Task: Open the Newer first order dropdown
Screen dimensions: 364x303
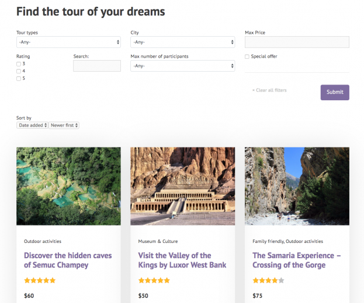Action: click(x=64, y=125)
